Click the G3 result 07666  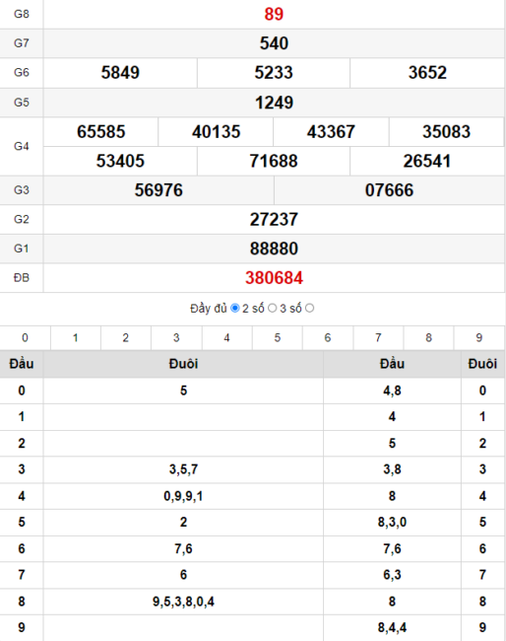coord(389,190)
